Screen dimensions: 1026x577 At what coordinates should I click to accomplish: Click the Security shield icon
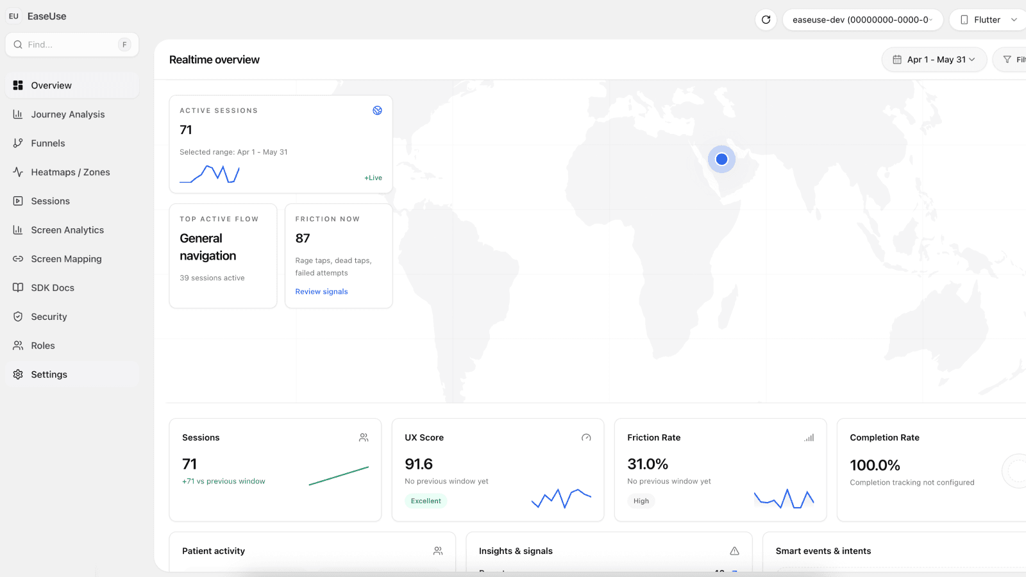point(18,317)
